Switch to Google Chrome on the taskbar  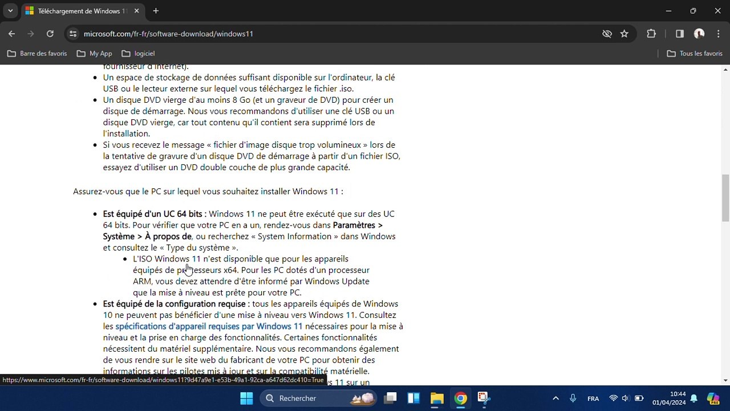pos(460,398)
